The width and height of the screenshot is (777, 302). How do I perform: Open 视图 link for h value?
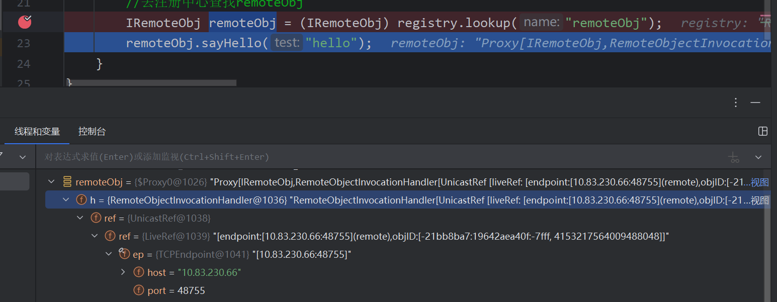759,200
